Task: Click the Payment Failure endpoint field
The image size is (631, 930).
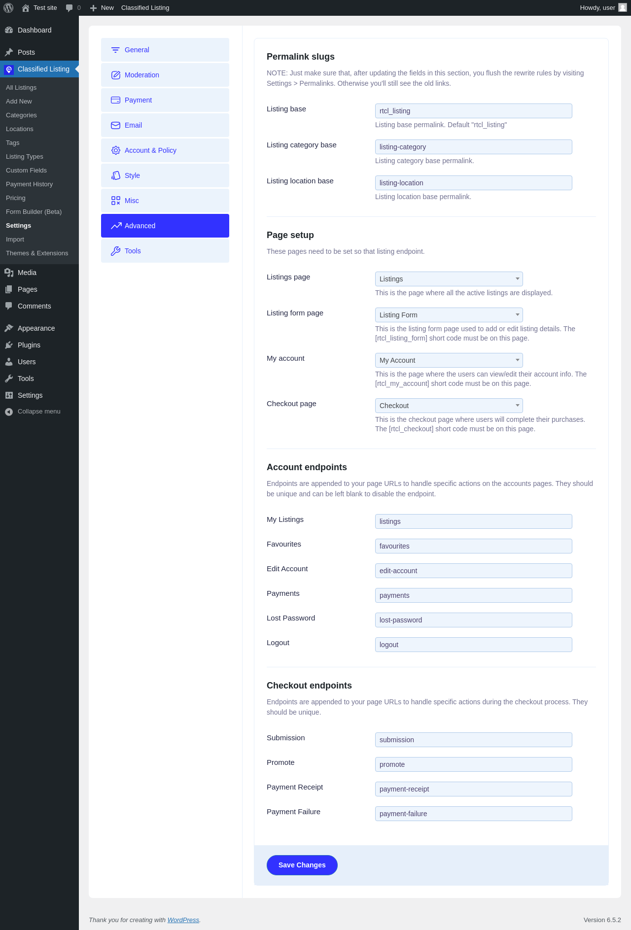Action: point(474,814)
